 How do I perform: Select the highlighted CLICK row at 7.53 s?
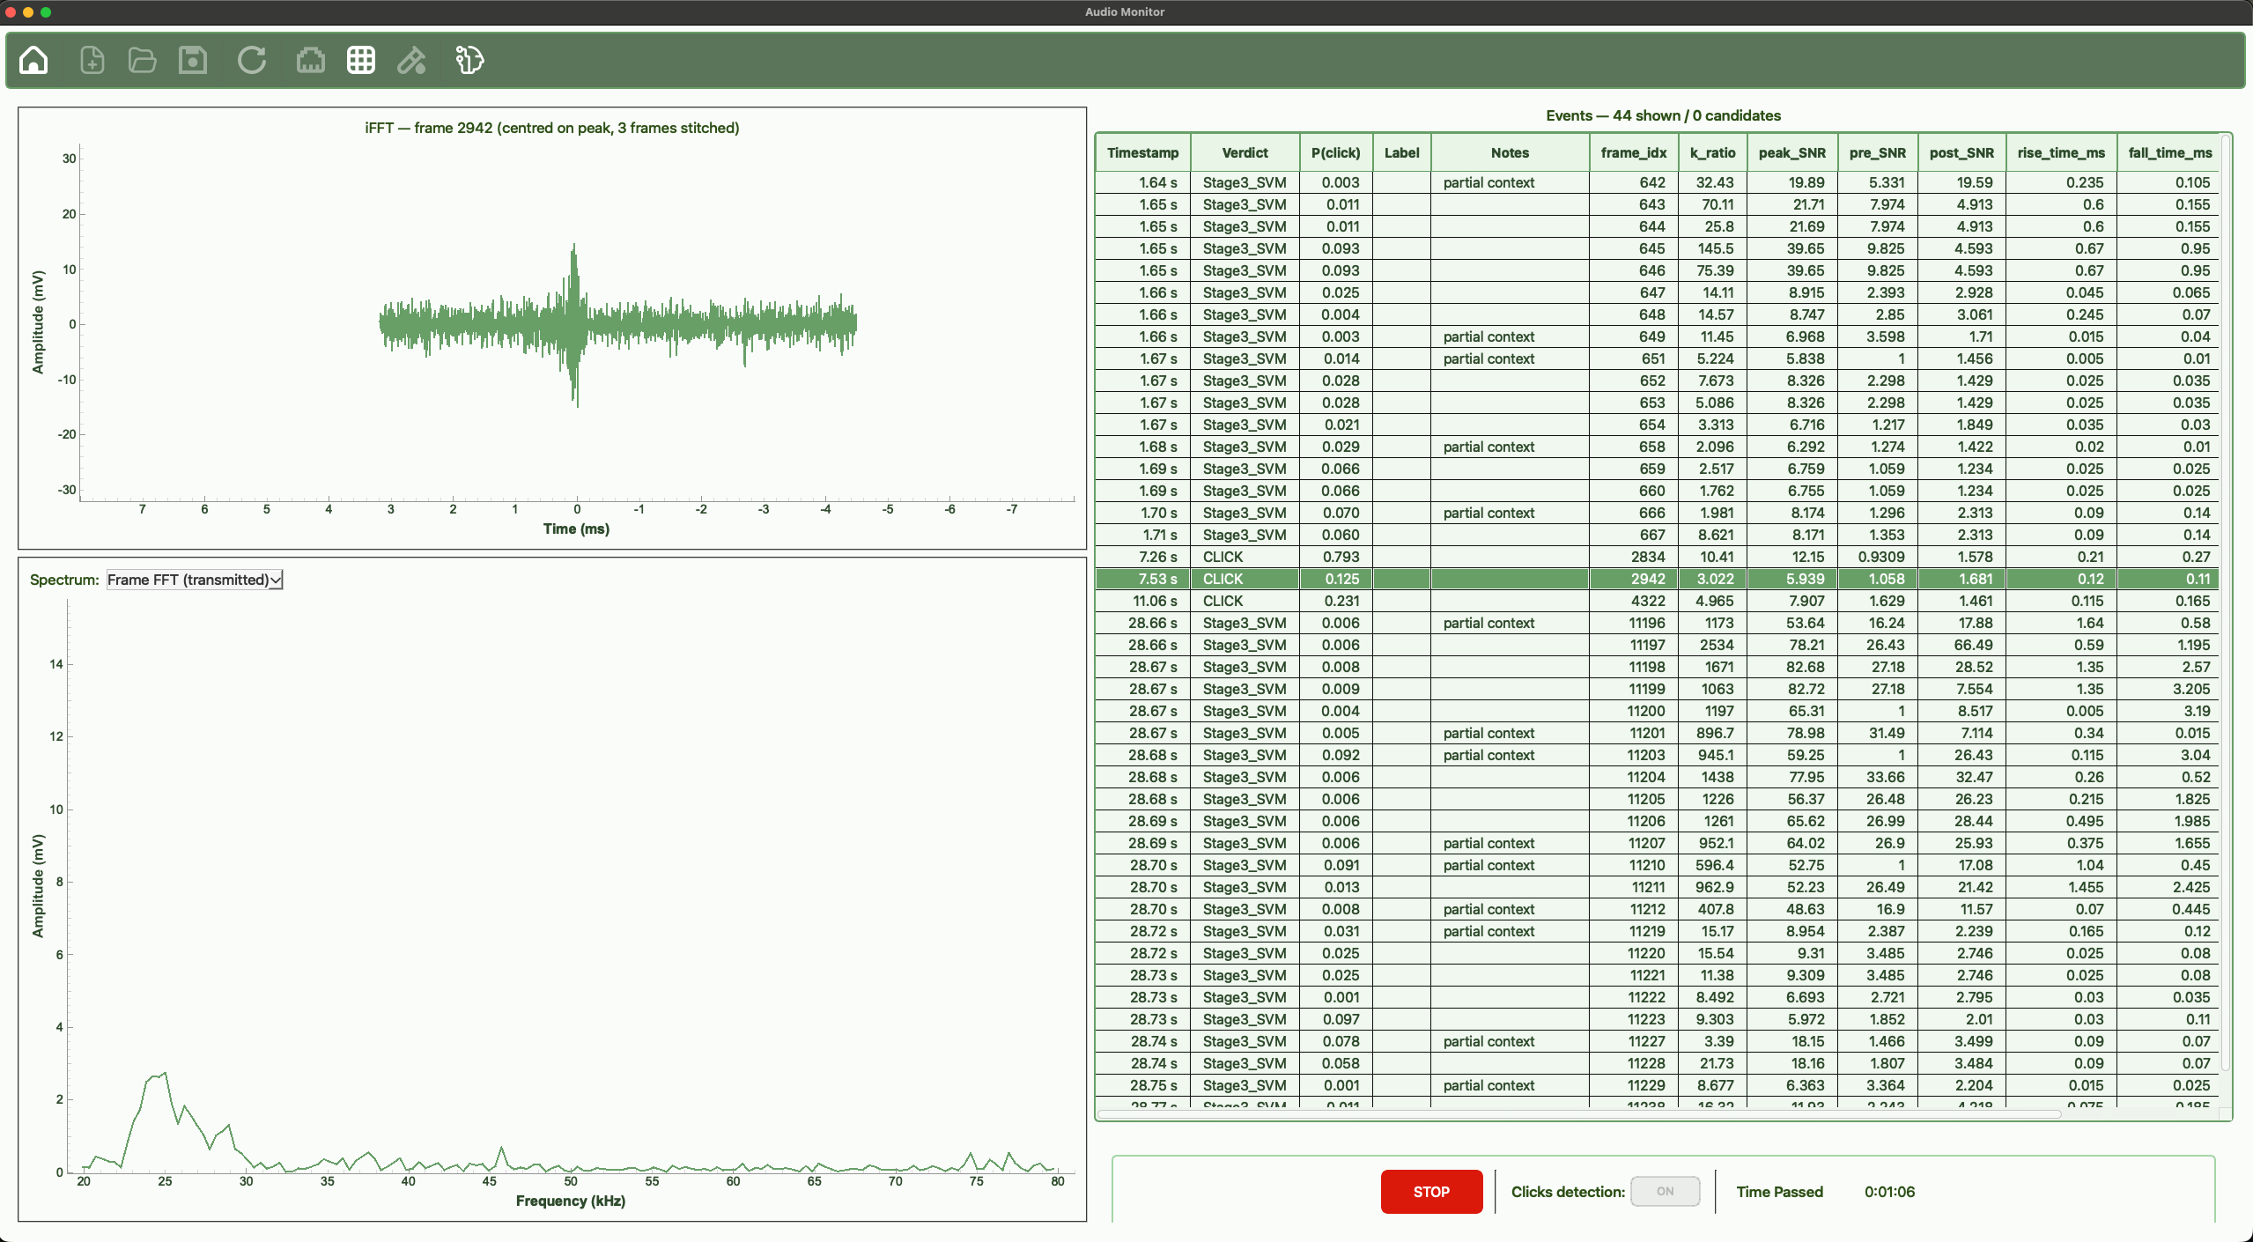tap(1657, 579)
